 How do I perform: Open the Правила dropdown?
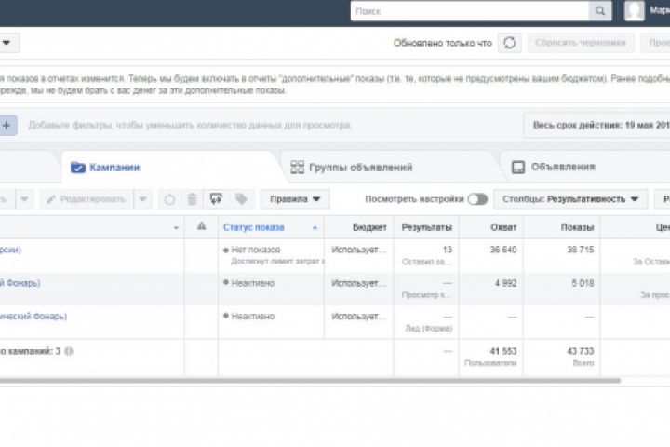coord(295,199)
